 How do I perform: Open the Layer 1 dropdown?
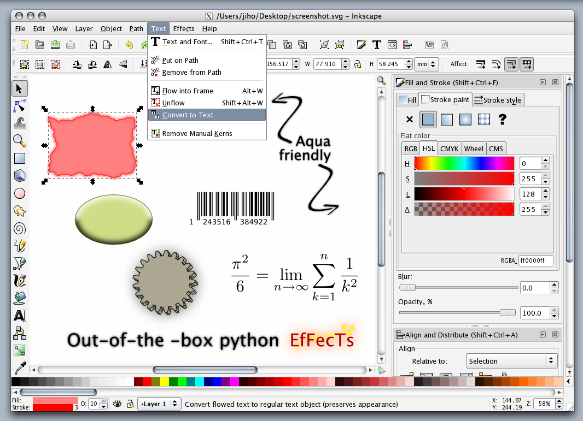(x=159, y=404)
